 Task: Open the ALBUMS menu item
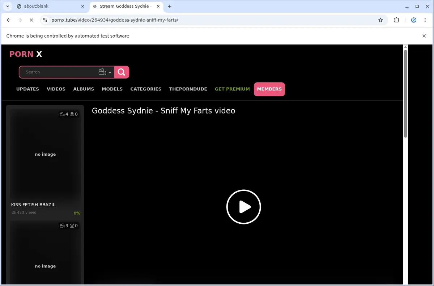[x=84, y=89]
